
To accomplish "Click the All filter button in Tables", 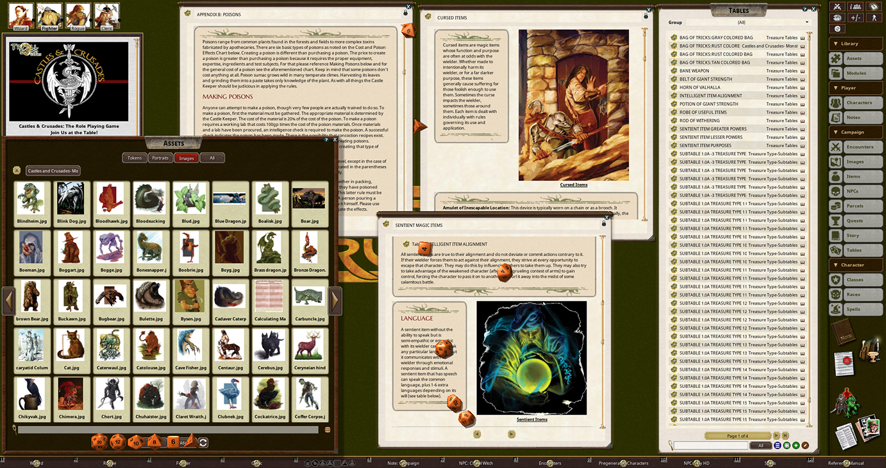I will point(761,446).
